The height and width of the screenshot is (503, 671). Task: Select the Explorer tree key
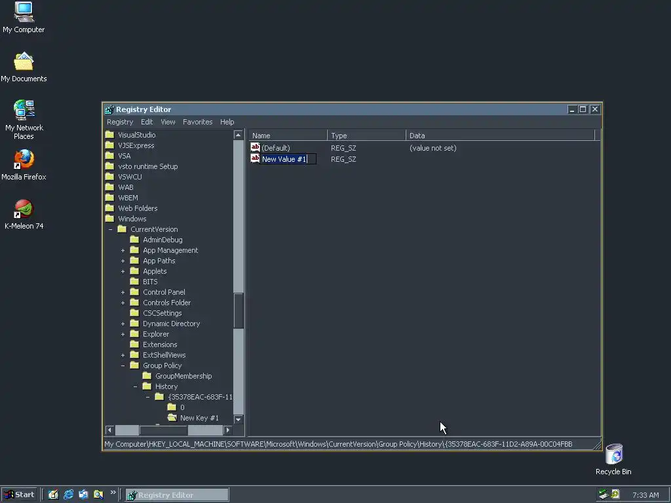point(156,334)
